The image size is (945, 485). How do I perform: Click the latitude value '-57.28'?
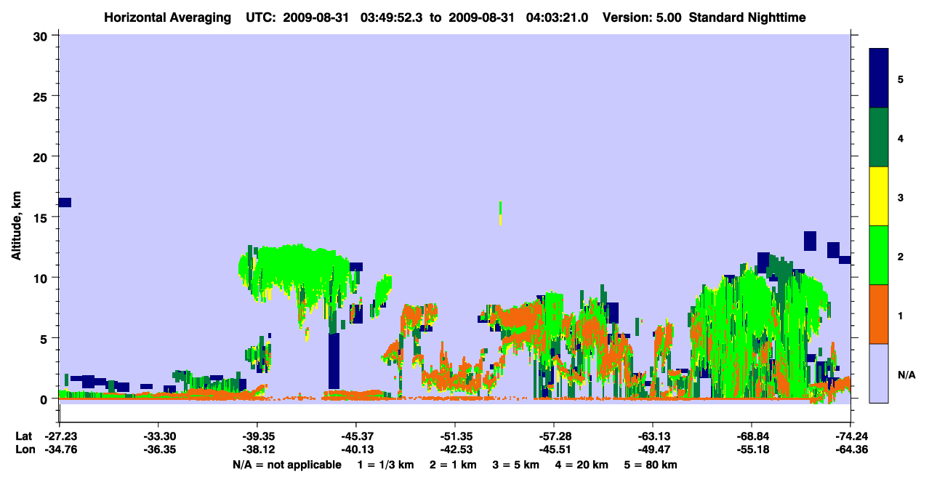(x=554, y=436)
